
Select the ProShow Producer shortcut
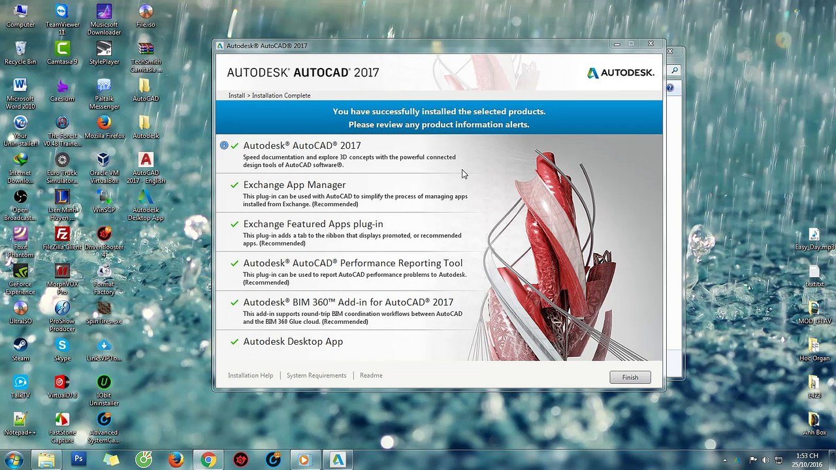(x=62, y=317)
